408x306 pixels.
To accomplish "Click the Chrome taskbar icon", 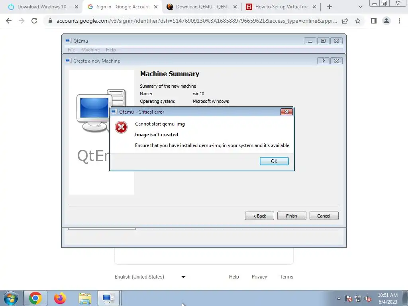I will (35, 298).
